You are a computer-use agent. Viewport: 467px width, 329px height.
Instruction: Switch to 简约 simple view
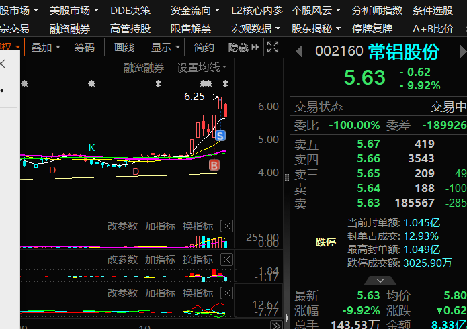point(204,48)
